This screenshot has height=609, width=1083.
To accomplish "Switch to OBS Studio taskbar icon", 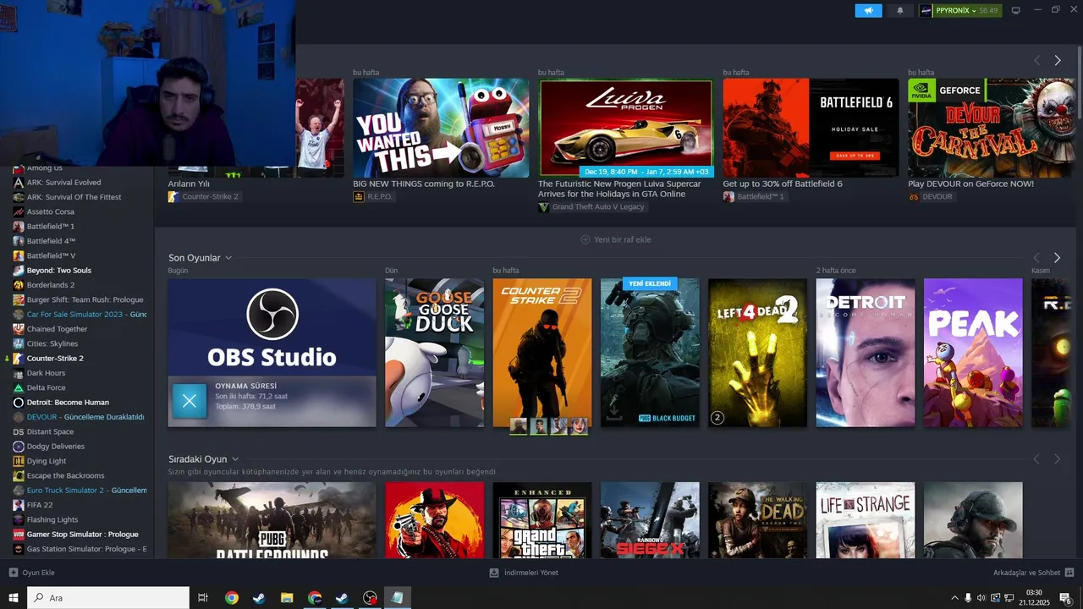I will pos(370,598).
